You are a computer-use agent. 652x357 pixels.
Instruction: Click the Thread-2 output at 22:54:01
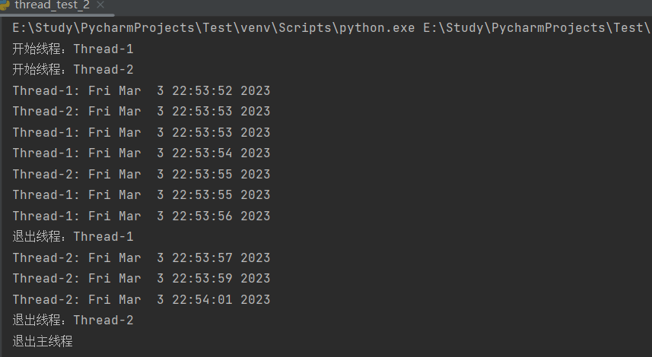click(x=142, y=299)
